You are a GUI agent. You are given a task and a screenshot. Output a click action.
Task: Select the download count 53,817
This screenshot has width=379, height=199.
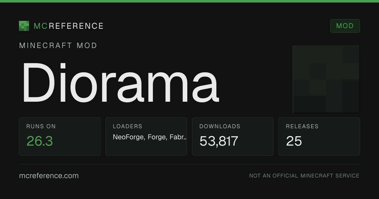point(219,141)
